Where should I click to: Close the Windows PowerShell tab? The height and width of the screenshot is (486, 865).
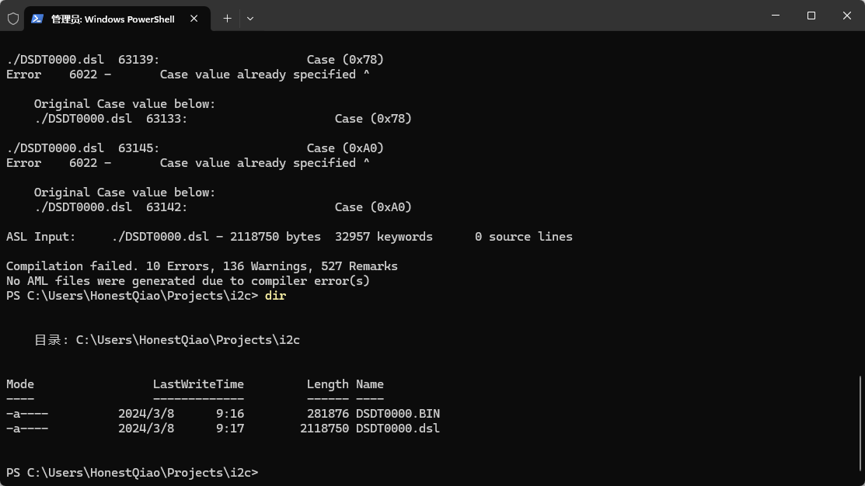pos(194,19)
